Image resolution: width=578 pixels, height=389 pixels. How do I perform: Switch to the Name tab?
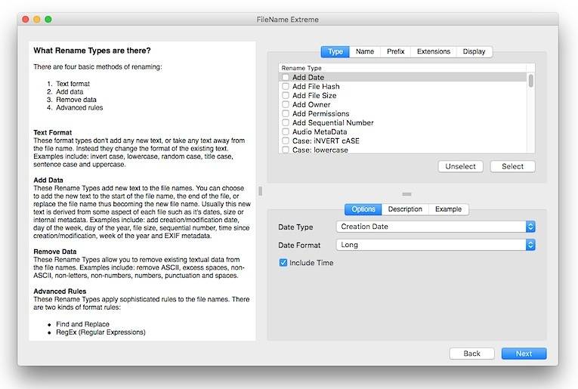point(365,51)
